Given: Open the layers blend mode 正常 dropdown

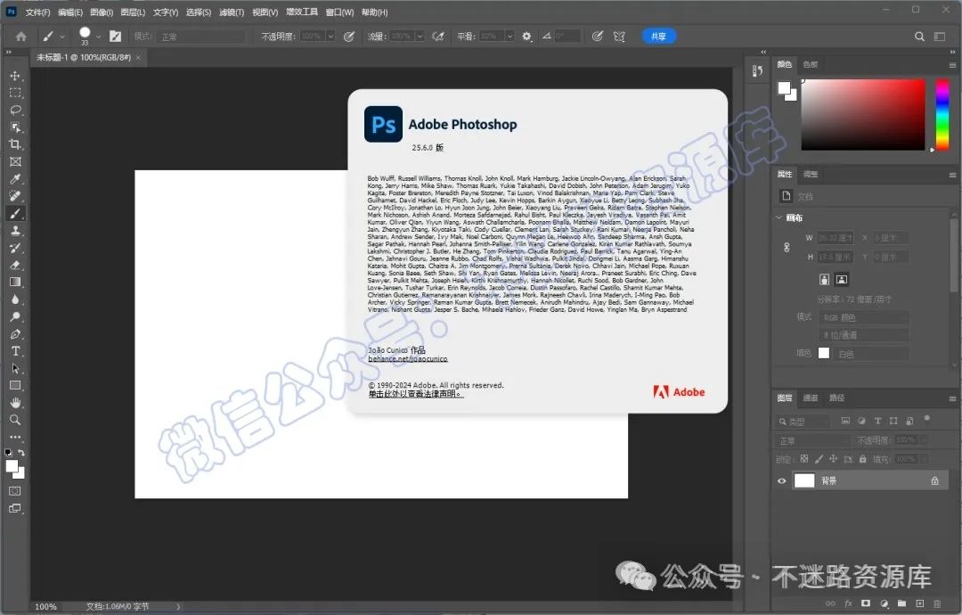Looking at the screenshot, I should (x=813, y=440).
